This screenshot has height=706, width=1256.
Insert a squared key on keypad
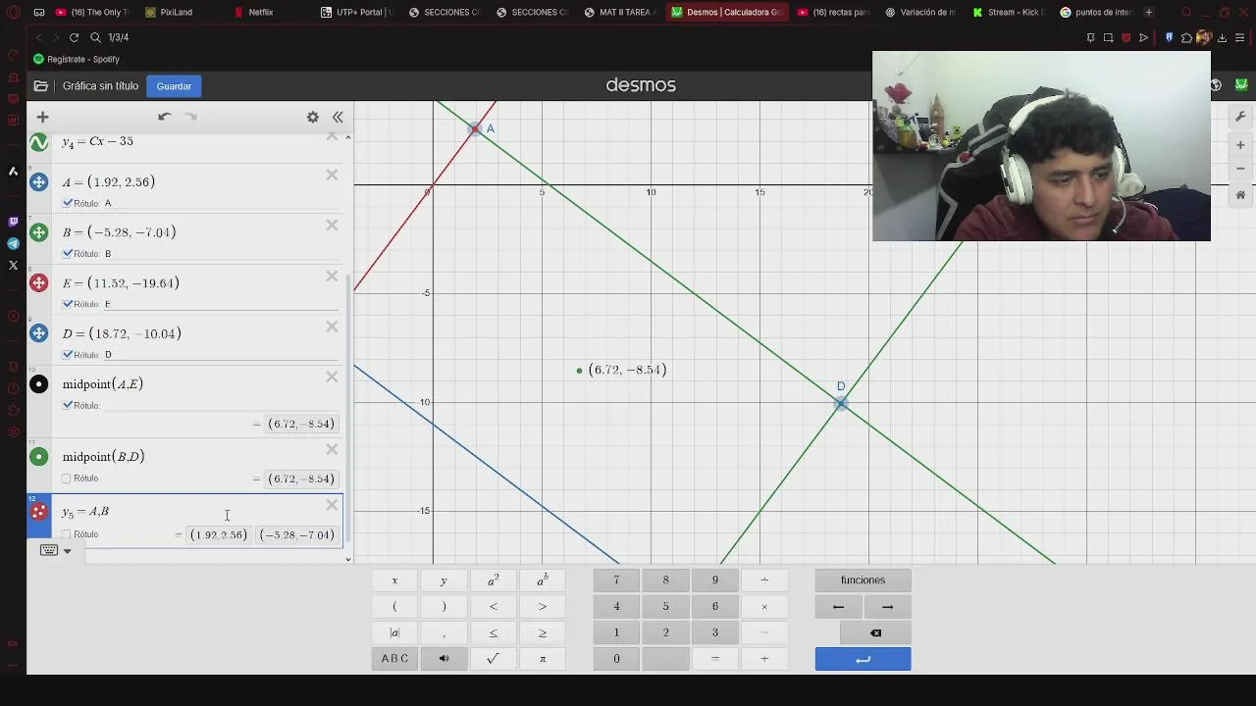493,580
